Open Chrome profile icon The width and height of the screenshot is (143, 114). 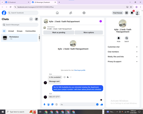pyautogui.click(x=136, y=7)
